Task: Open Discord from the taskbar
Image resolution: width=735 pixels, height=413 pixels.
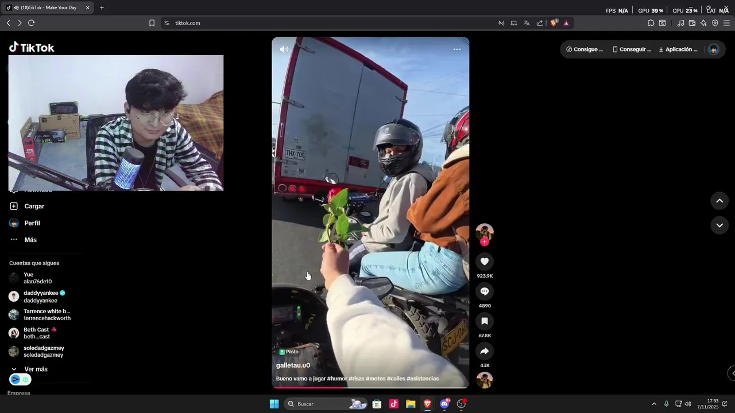Action: (444, 404)
